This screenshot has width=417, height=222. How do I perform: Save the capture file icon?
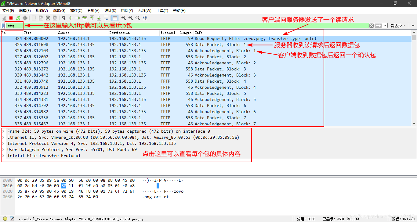(x=41, y=18)
